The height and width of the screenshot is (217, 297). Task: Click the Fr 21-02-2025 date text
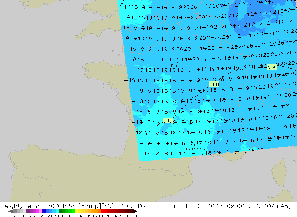coord(197,206)
